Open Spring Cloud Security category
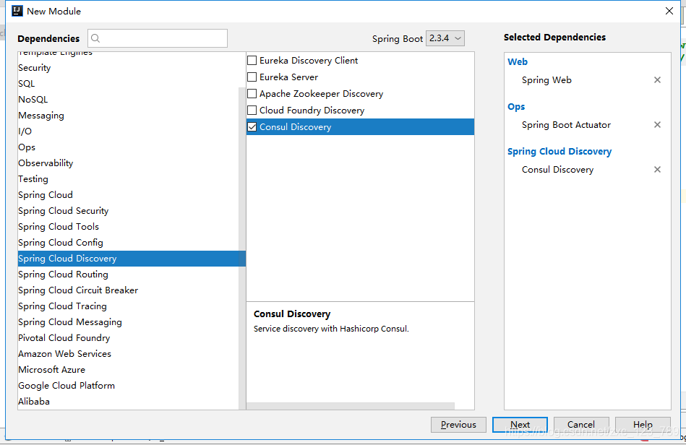This screenshot has height=445, width=686. pyautogui.click(x=128, y=211)
